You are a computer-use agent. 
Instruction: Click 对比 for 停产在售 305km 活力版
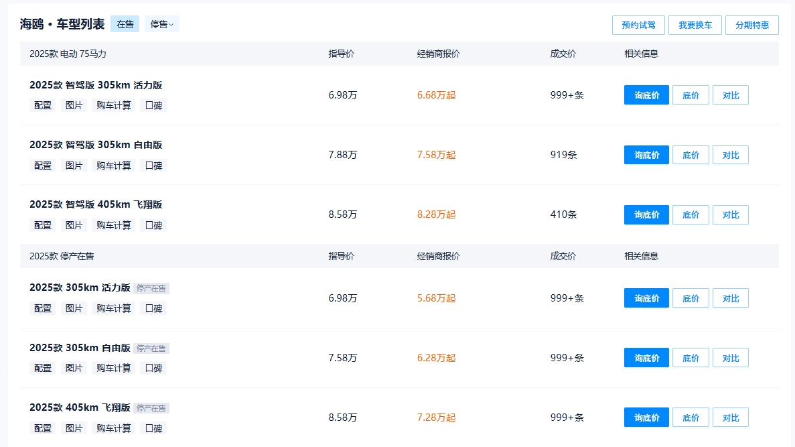click(x=731, y=298)
